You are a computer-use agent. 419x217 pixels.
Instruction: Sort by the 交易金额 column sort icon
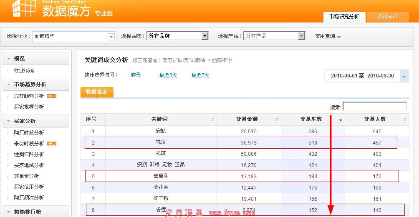click(277, 120)
